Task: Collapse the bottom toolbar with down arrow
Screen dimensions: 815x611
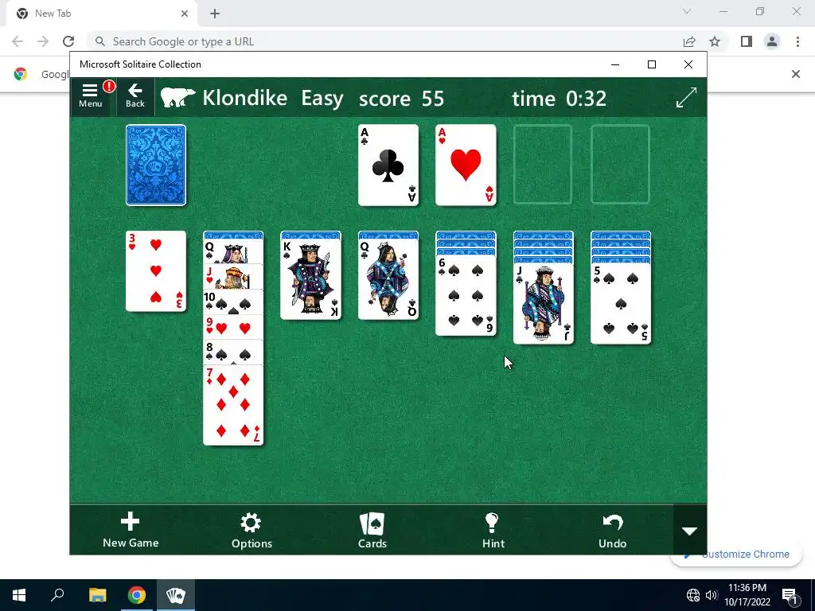Action: (690, 531)
